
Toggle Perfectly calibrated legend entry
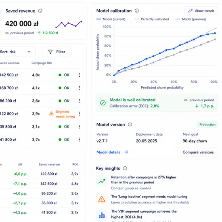point(151,19)
